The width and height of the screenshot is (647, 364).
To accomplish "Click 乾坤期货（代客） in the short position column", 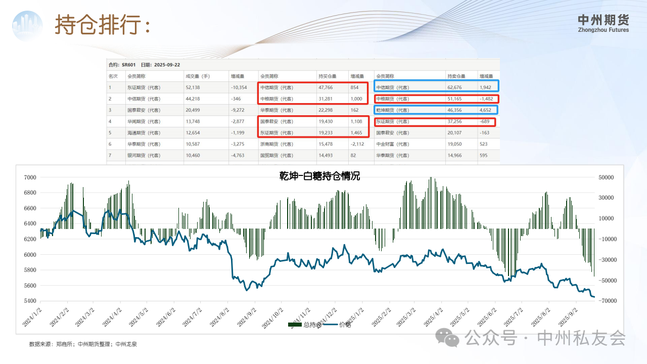I will 393,110.
